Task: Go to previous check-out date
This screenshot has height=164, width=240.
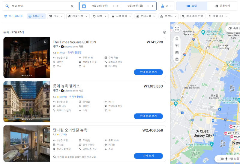Action: pyautogui.click(x=148, y=6)
